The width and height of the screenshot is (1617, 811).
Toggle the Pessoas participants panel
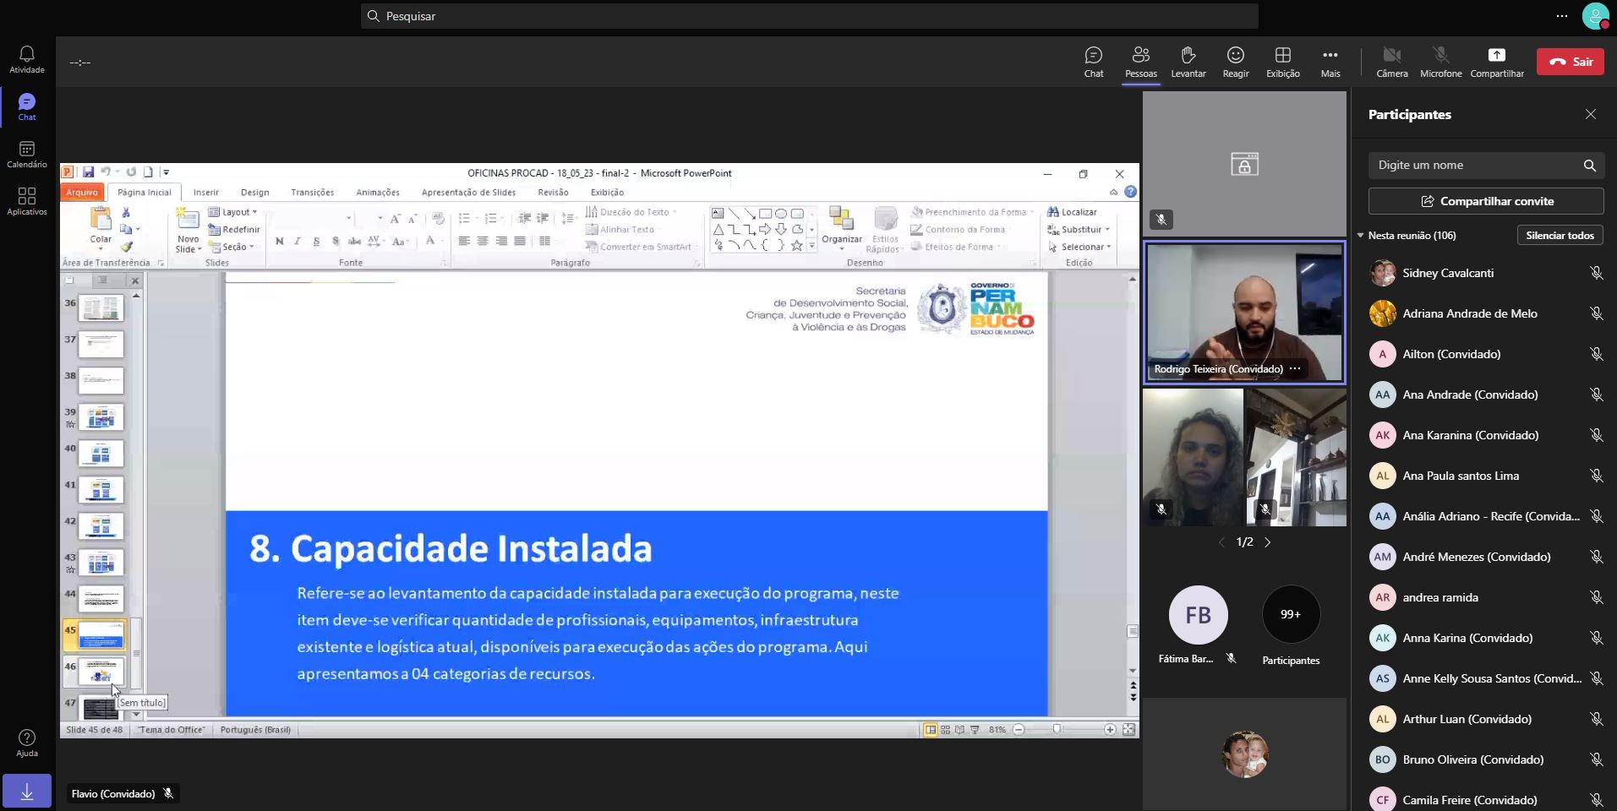pyautogui.click(x=1140, y=62)
